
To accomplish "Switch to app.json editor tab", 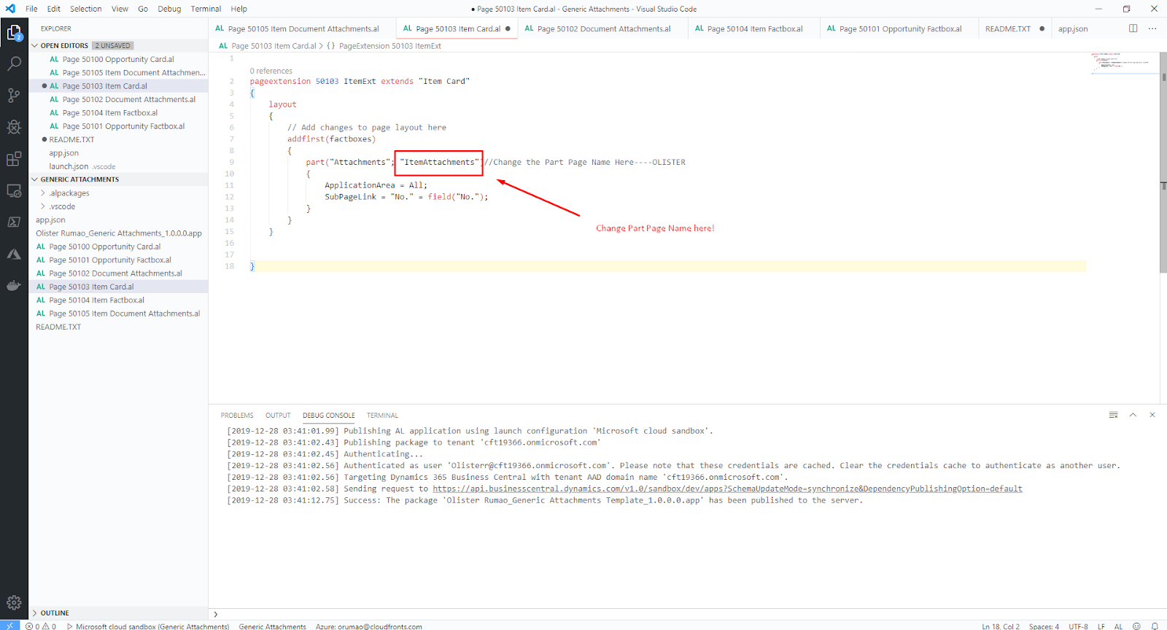I will click(x=1073, y=28).
